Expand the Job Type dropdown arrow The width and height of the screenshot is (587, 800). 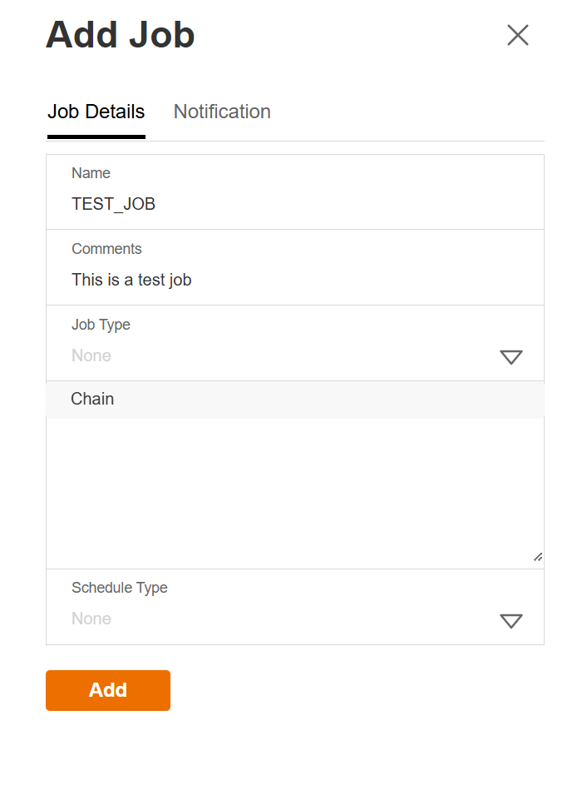[511, 357]
